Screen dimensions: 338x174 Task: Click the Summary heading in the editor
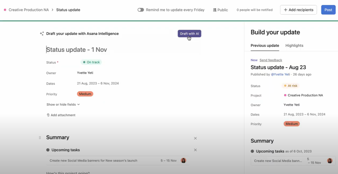(x=58, y=138)
